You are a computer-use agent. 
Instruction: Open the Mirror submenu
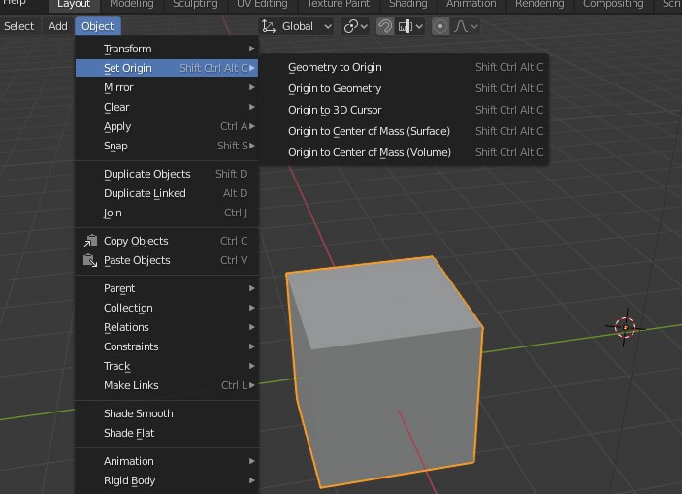click(167, 87)
